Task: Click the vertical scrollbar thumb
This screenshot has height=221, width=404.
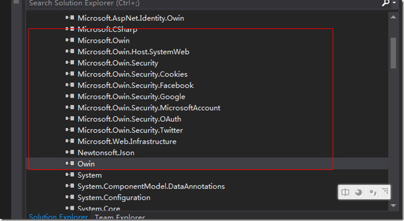Action: (x=393, y=52)
